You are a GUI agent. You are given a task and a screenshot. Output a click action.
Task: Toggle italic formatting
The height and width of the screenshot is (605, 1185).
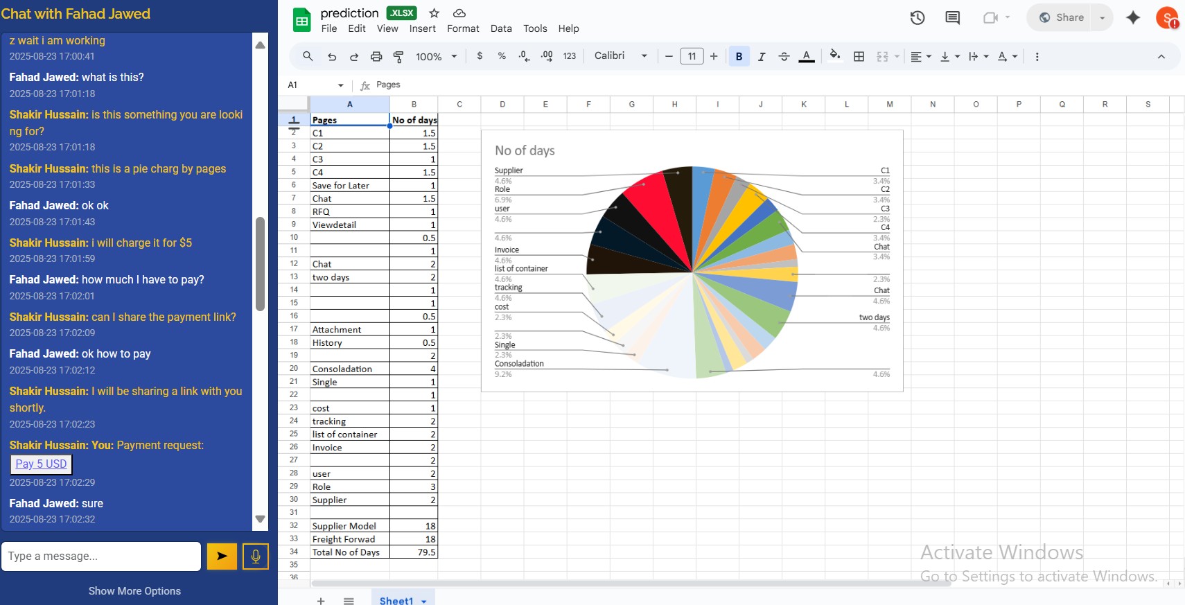pos(761,57)
